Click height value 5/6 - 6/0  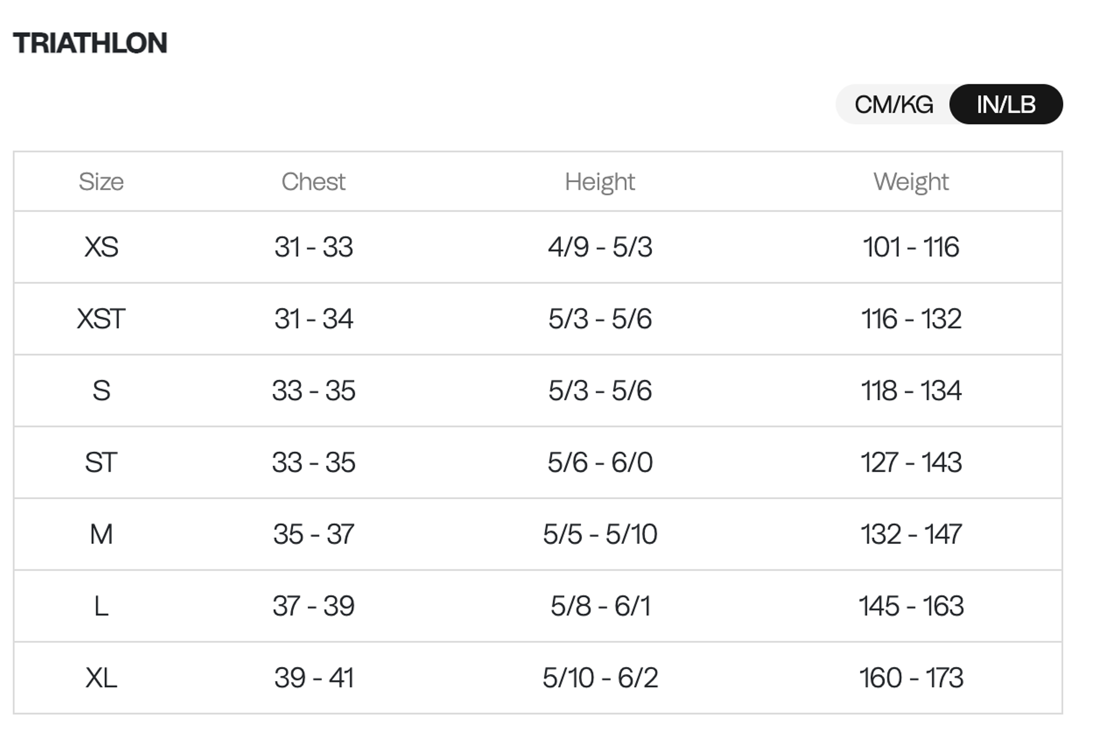pos(599,463)
